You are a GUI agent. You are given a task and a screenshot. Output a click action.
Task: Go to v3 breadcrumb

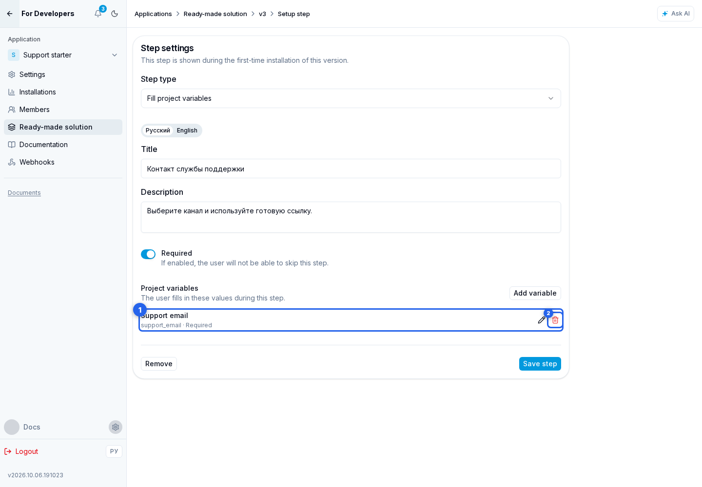(x=262, y=14)
